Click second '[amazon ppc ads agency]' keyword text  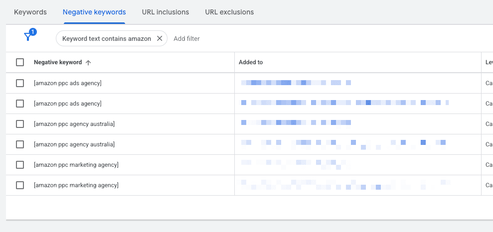pos(68,104)
